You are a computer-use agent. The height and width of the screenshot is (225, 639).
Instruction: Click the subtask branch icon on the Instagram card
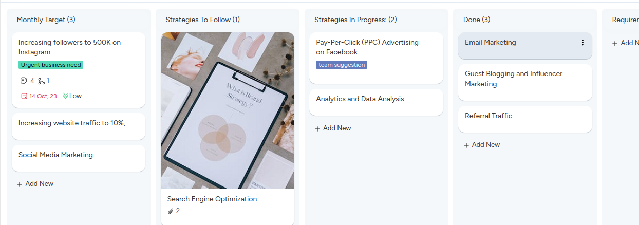(41, 81)
